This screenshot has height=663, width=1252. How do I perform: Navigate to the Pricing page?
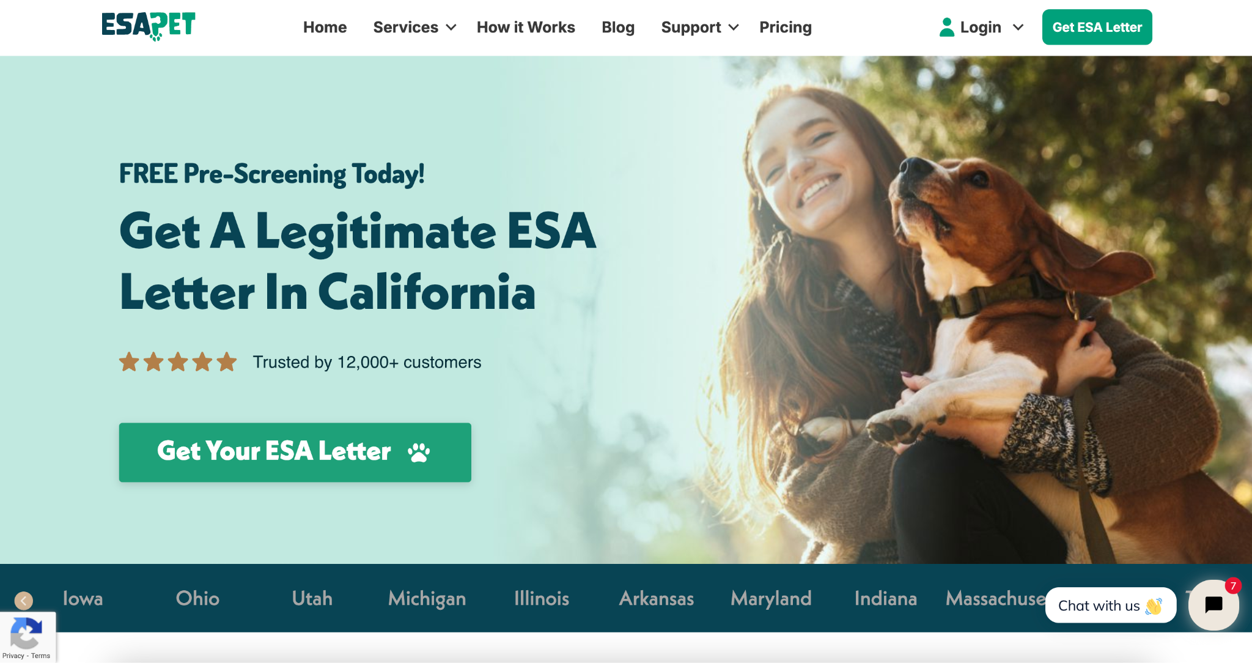(786, 28)
